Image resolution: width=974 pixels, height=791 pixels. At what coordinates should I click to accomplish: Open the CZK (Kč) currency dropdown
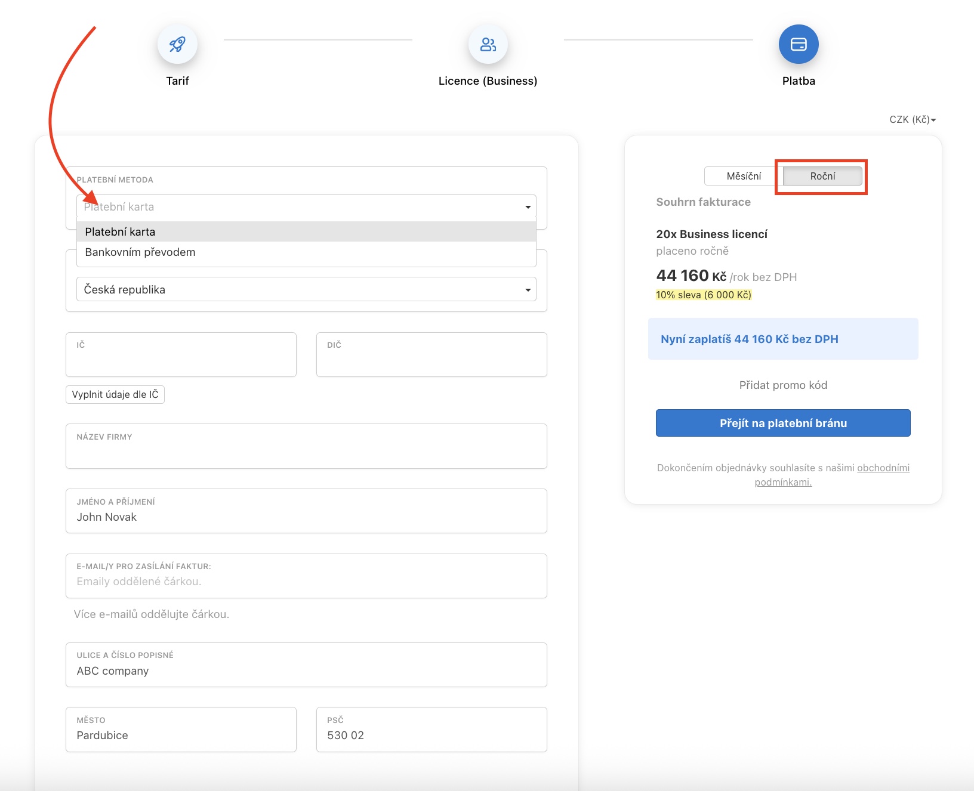[912, 120]
